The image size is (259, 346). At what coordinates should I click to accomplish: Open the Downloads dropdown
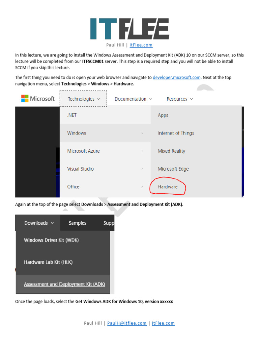point(39,223)
